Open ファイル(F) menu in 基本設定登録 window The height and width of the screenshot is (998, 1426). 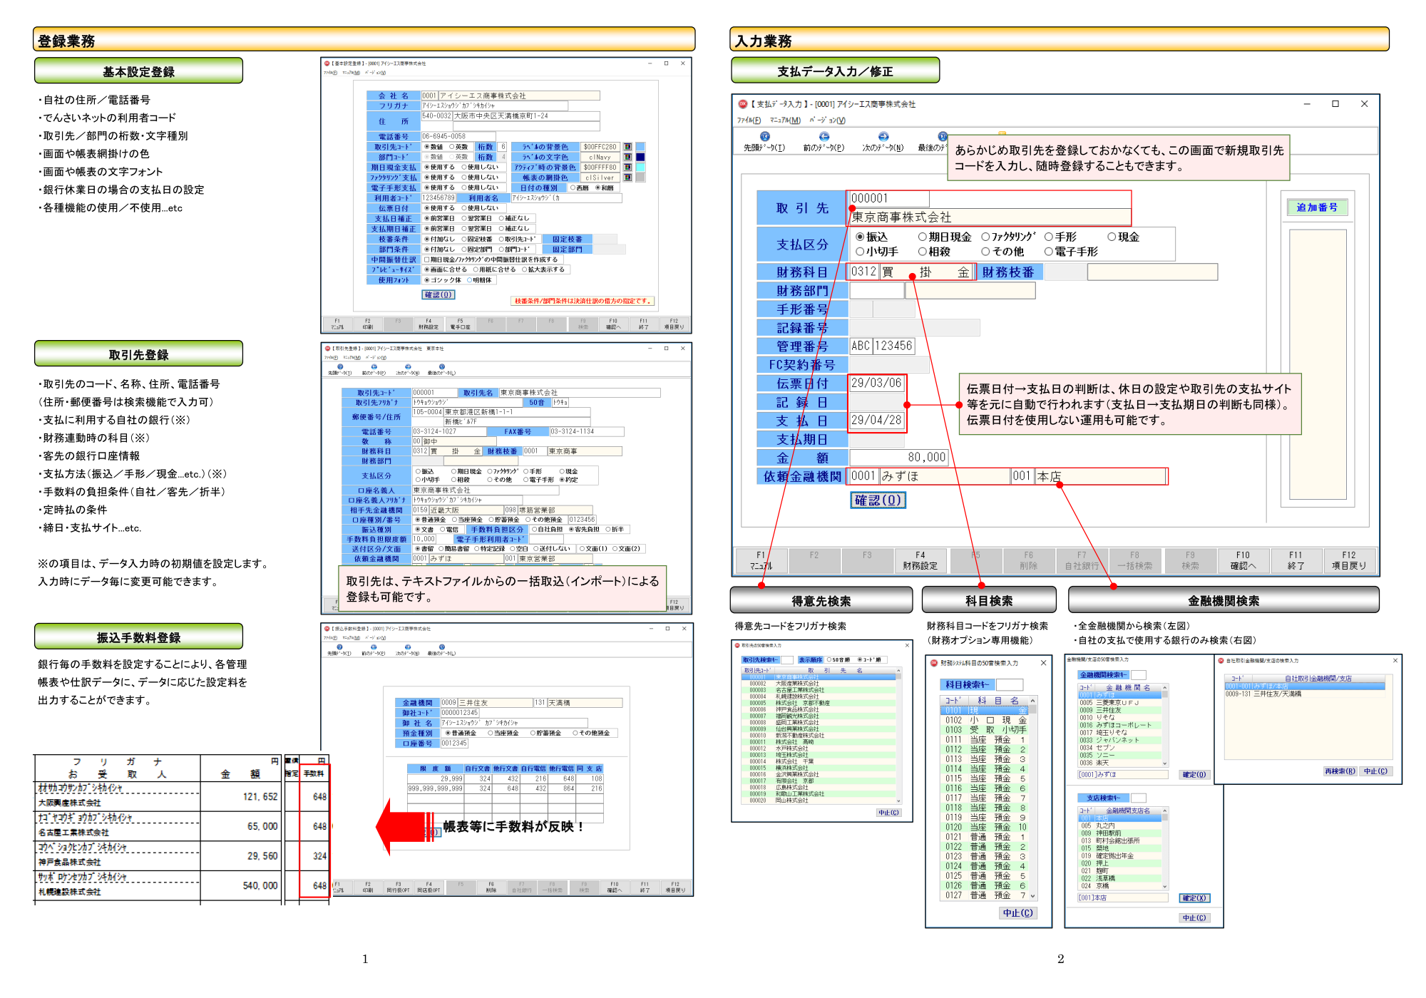pos(330,73)
